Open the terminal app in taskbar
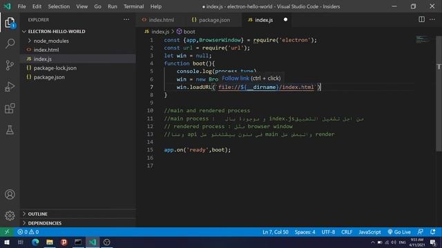The image size is (442, 248). [x=78, y=242]
